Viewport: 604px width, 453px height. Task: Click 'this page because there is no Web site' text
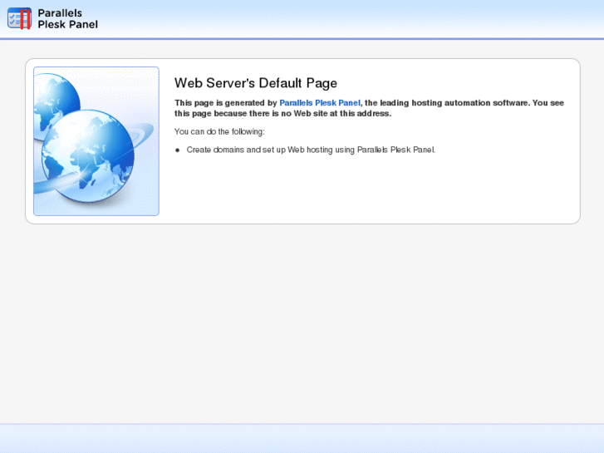[x=282, y=113]
